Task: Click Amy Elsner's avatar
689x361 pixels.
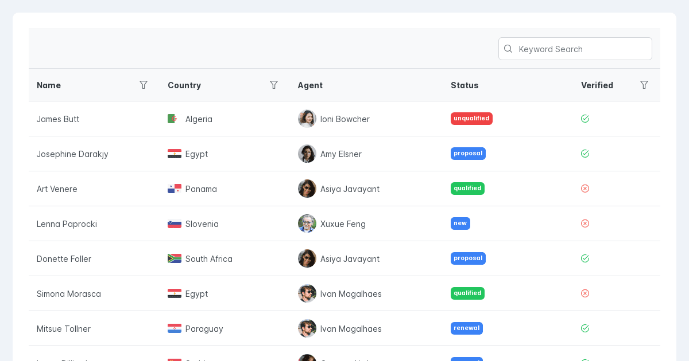Action: pyautogui.click(x=307, y=154)
